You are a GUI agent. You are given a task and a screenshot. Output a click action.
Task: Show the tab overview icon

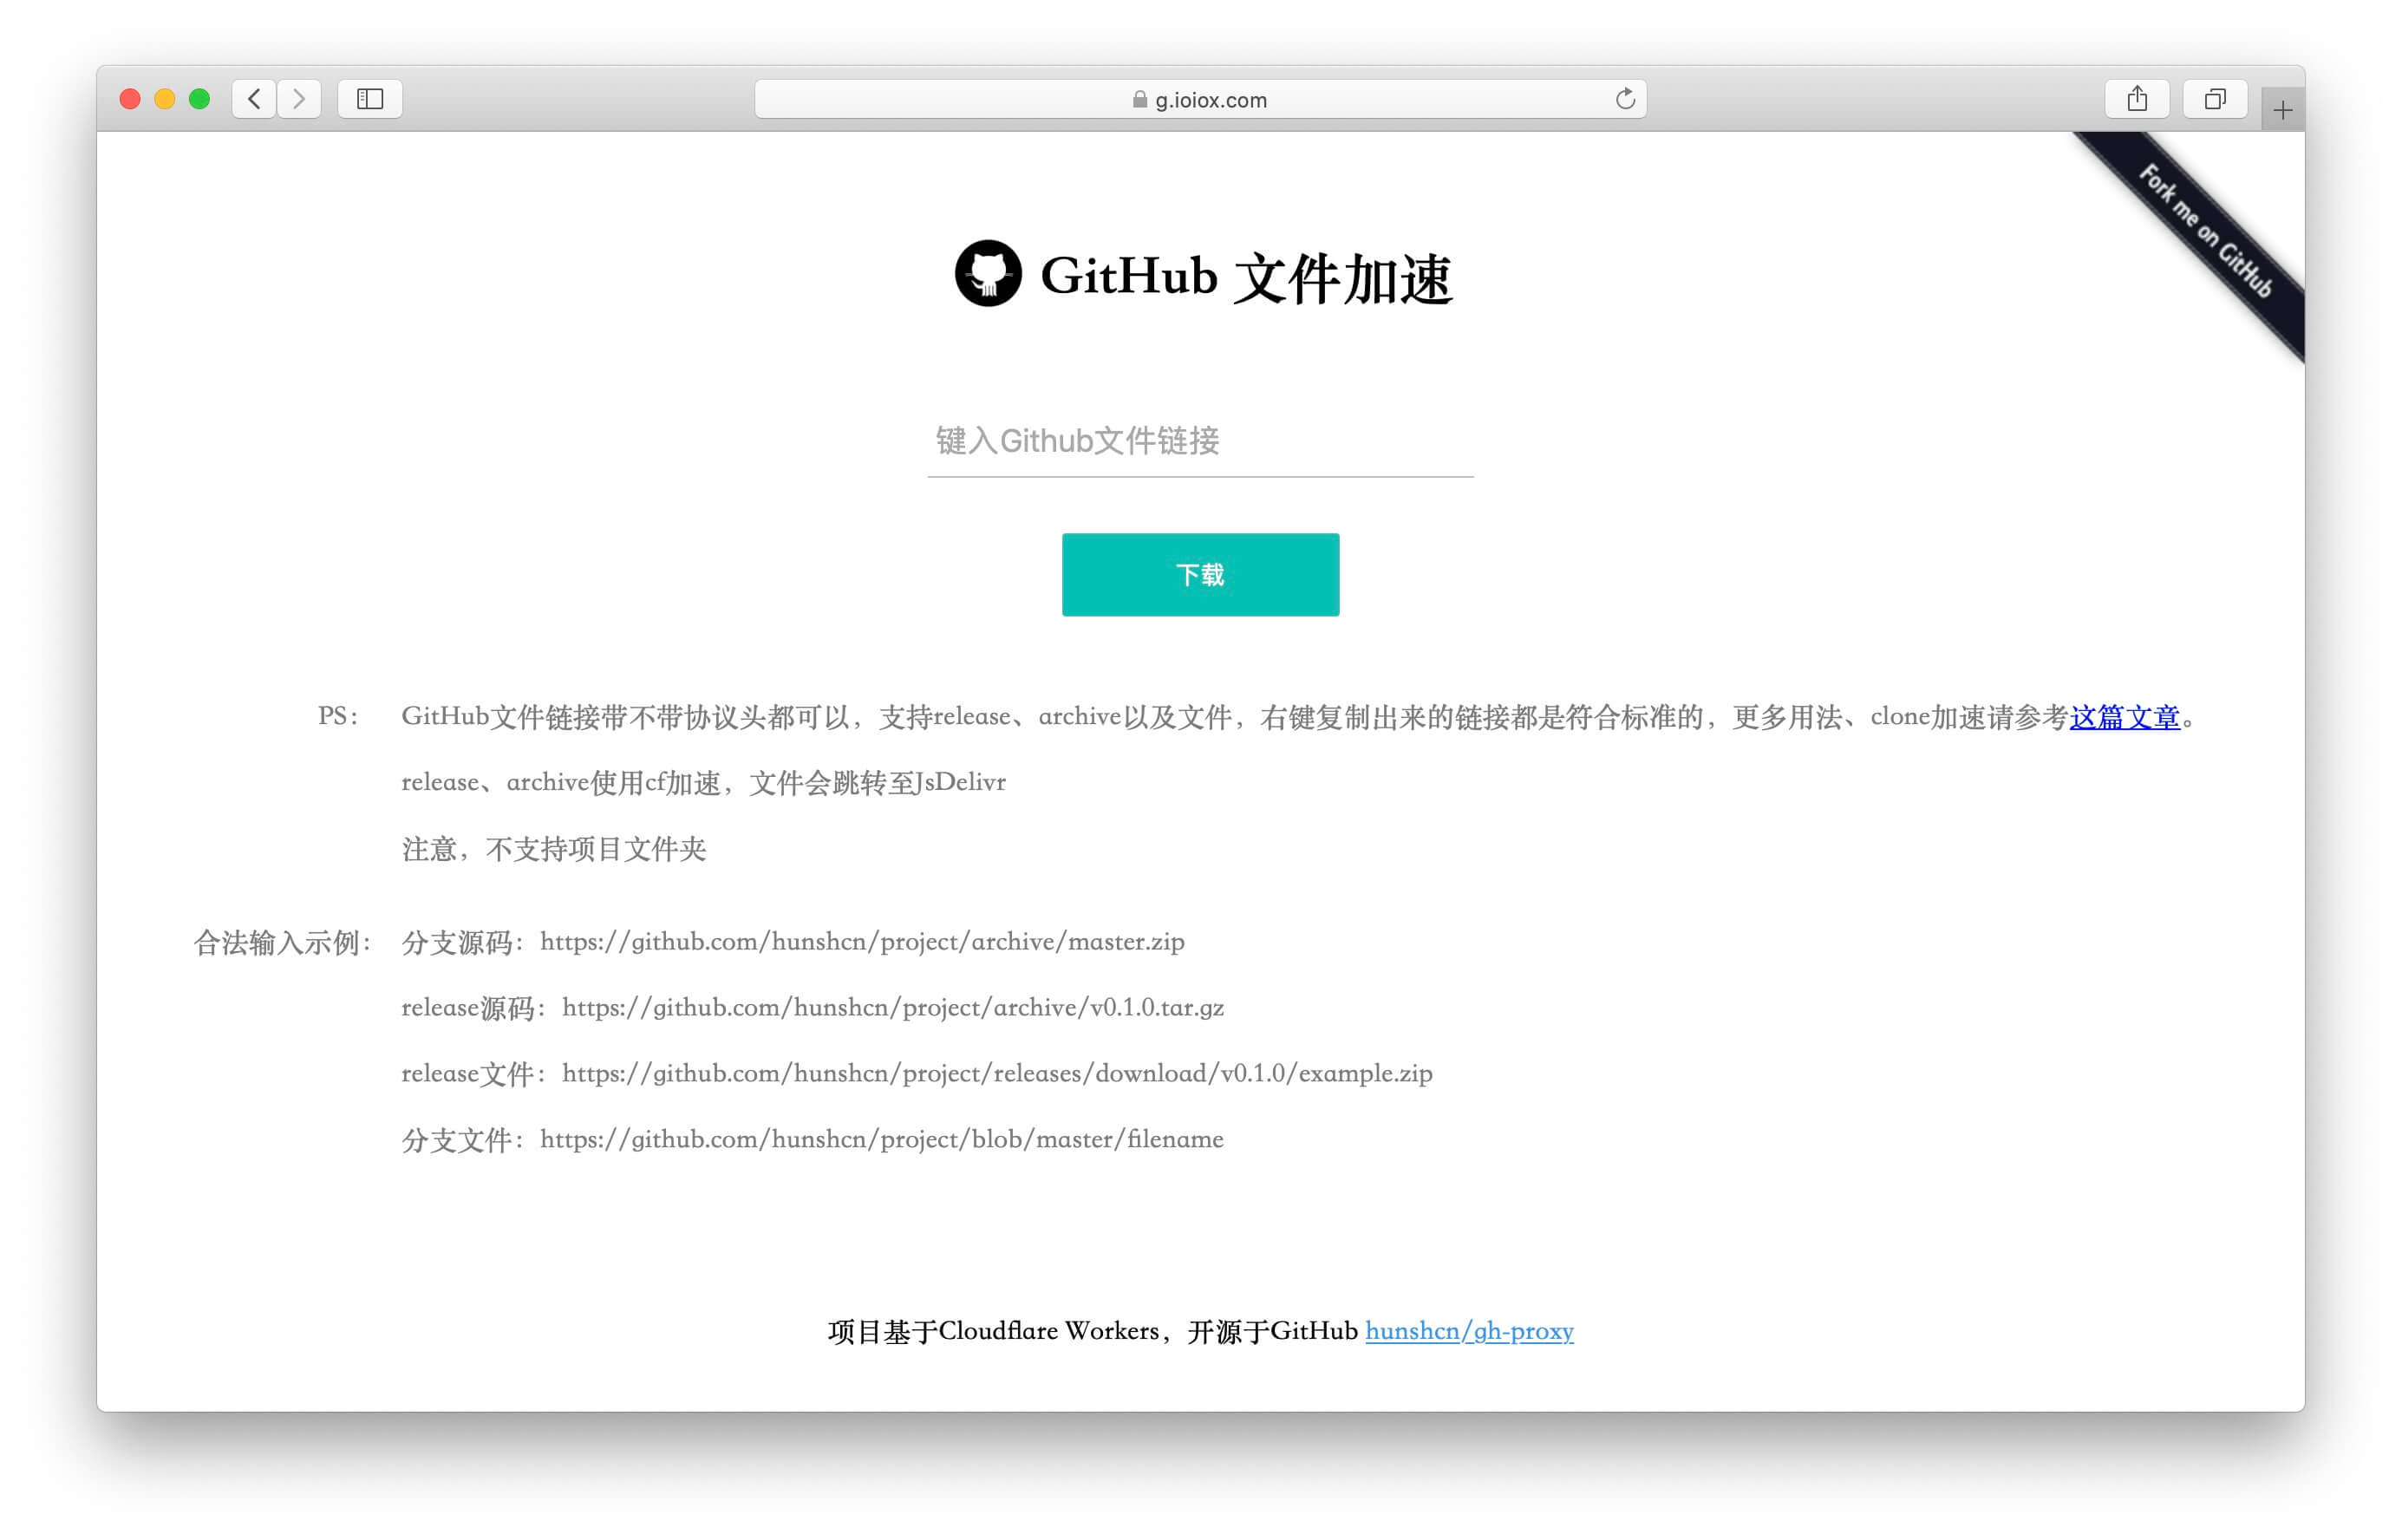click(2215, 99)
